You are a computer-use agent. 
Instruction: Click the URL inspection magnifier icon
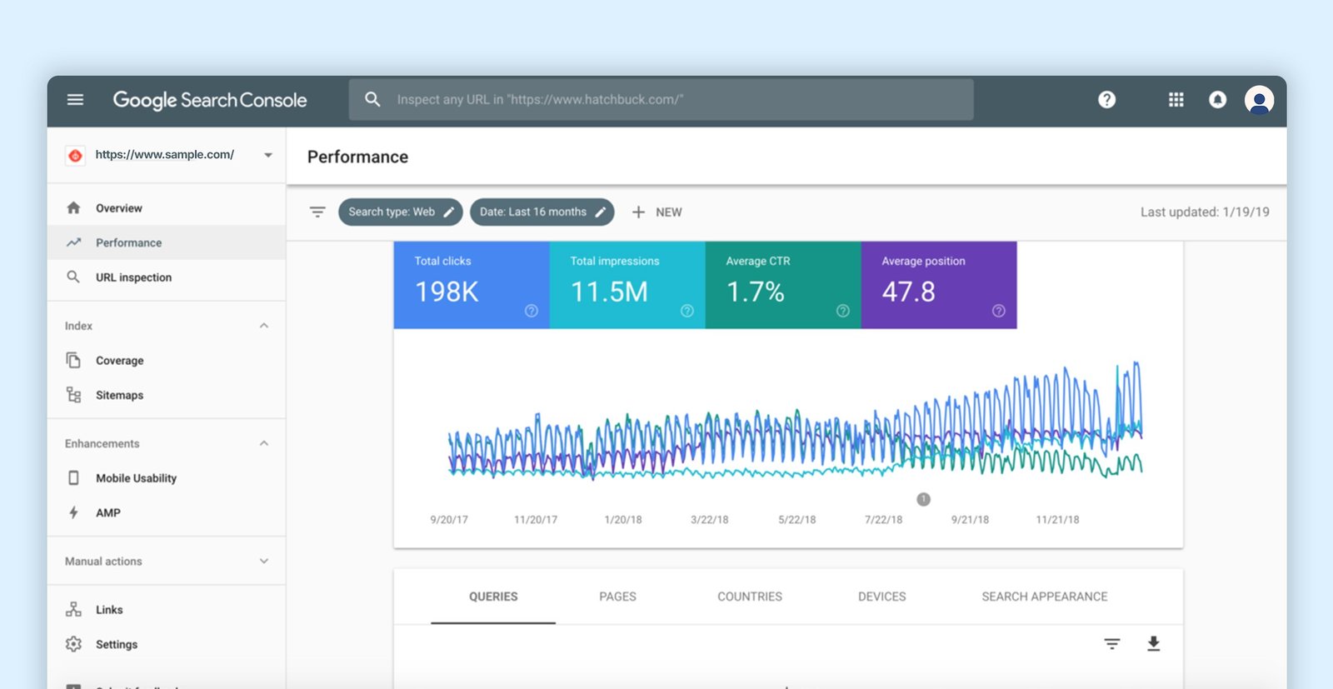(73, 277)
